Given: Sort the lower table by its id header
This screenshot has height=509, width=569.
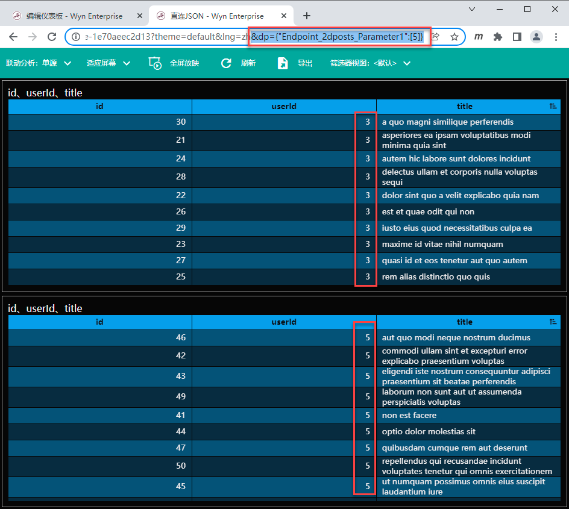Looking at the screenshot, I should [x=100, y=322].
